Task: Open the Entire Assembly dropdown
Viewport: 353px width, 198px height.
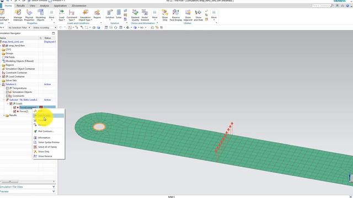Action: pyautogui.click(x=45, y=28)
